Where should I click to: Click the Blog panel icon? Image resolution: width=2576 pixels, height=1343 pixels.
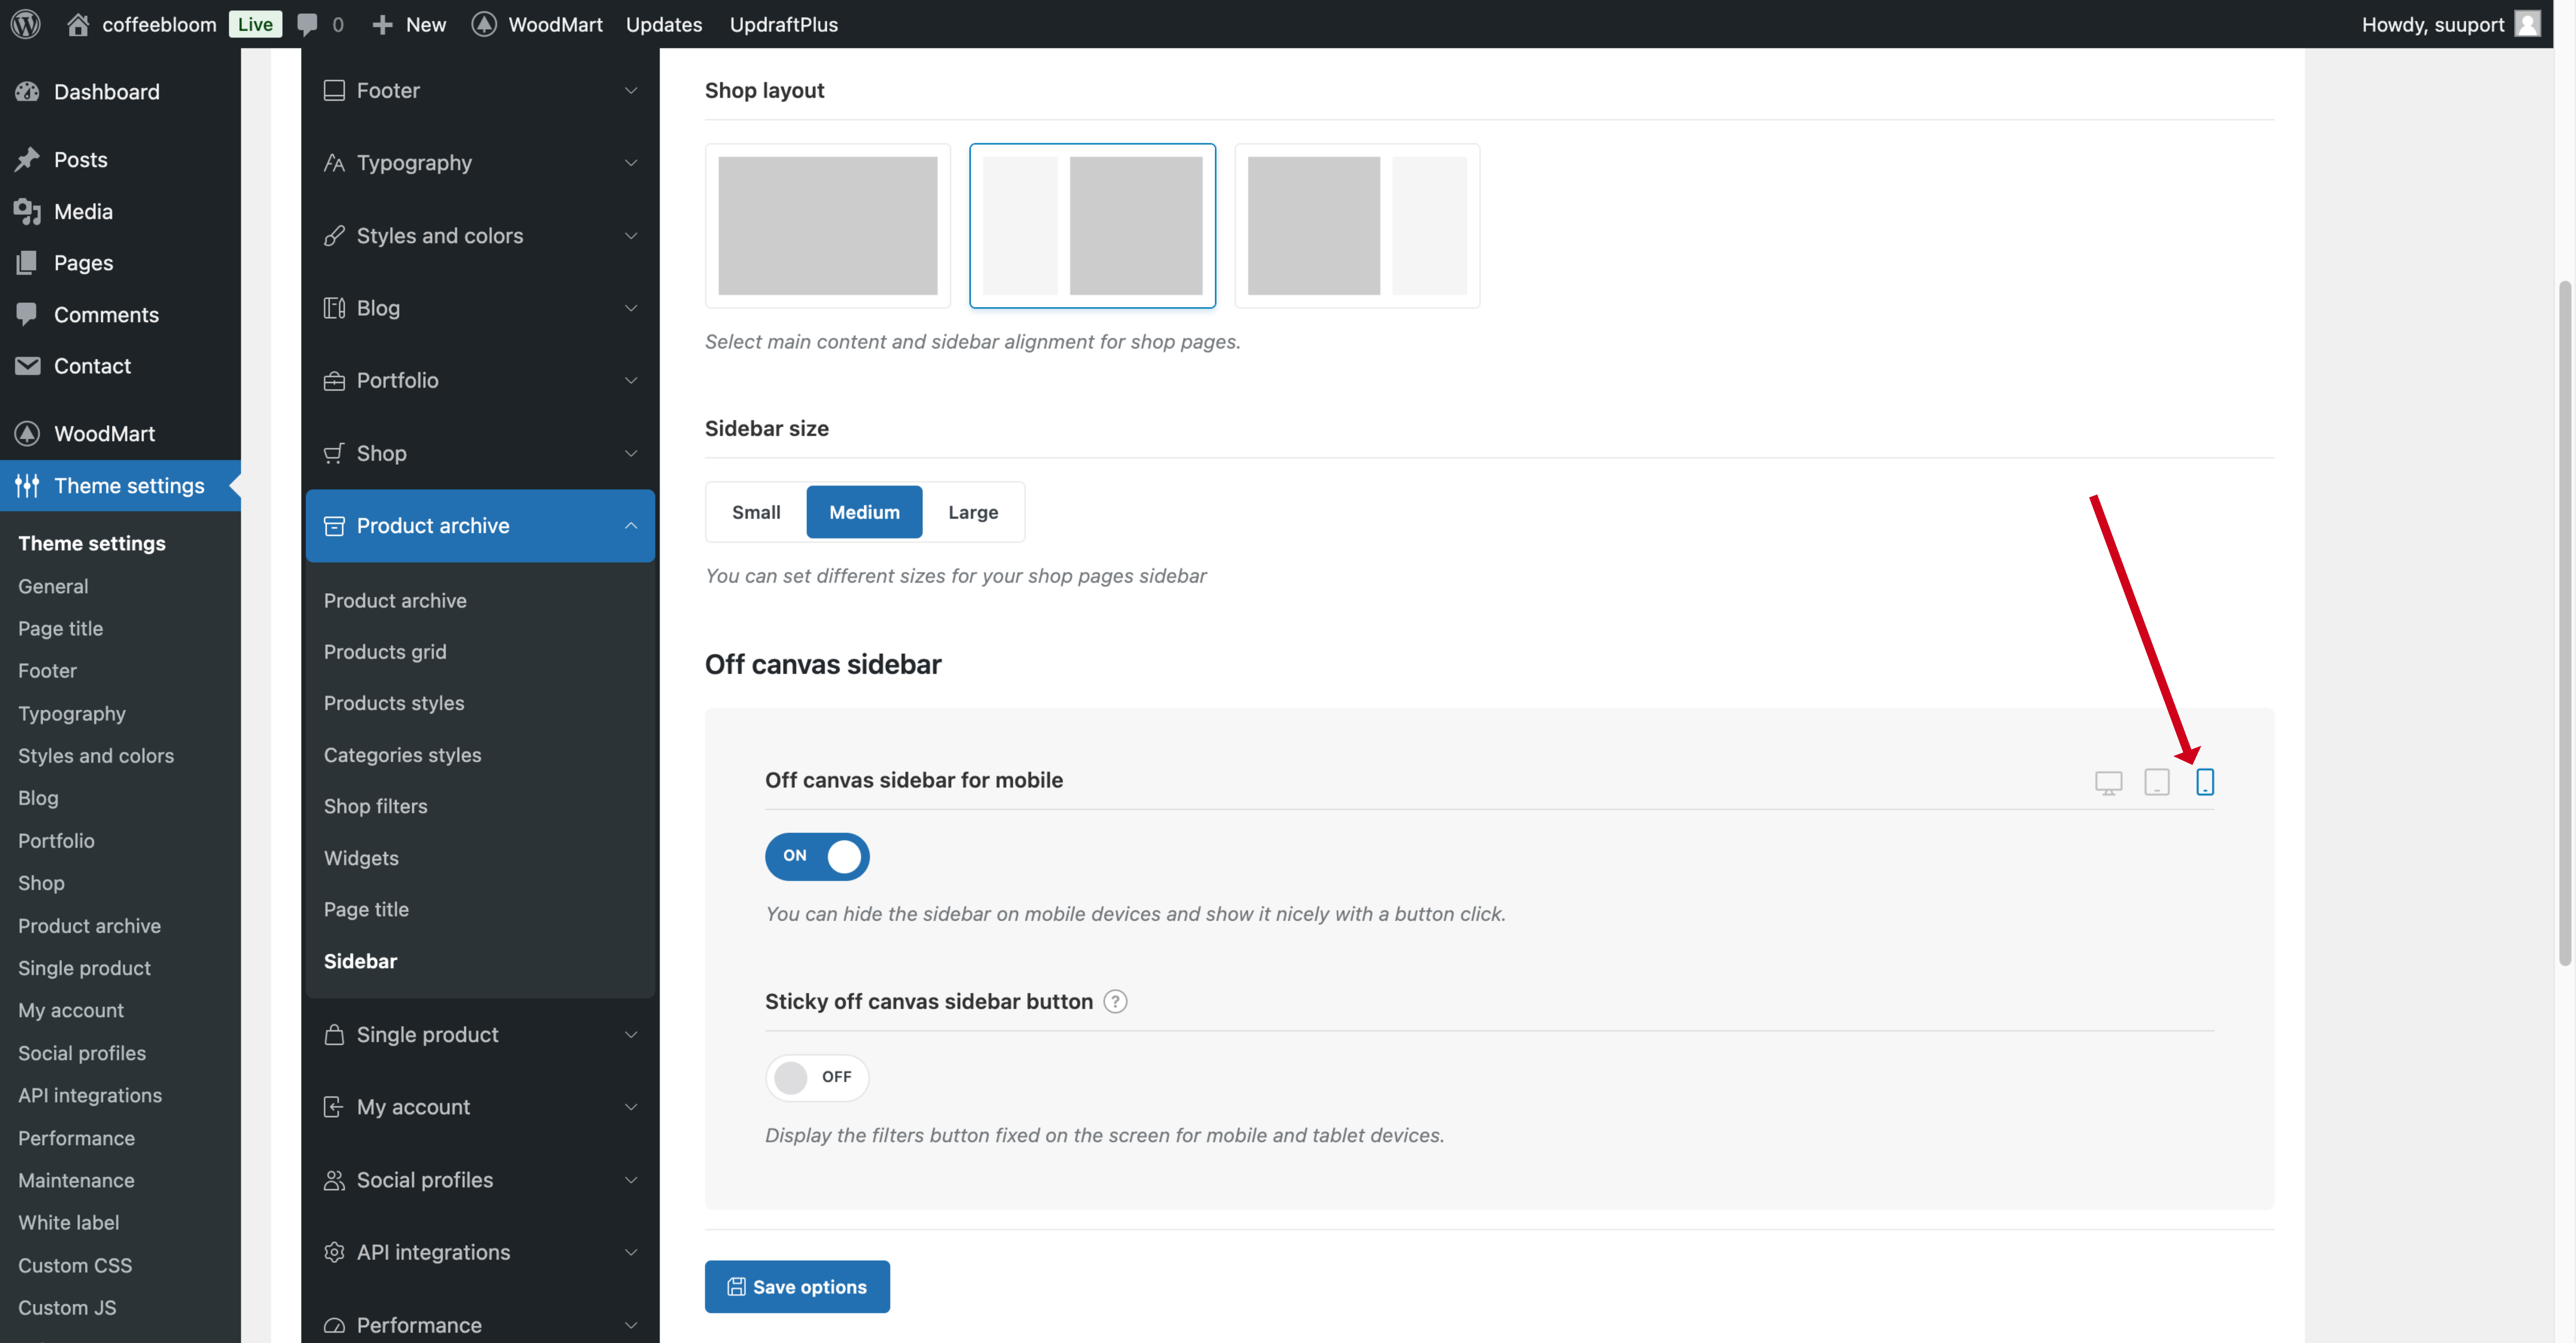tap(334, 308)
